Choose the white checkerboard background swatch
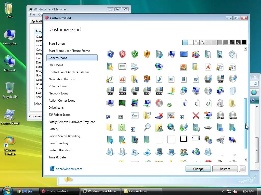This screenshot has width=261, height=195. [197, 42]
